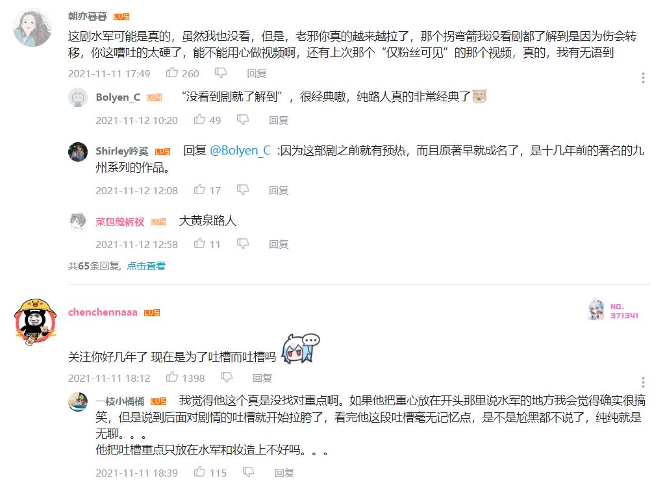665x487 pixels.
Task: Reply to 朝亦暮暮's comment
Action: pyautogui.click(x=257, y=74)
